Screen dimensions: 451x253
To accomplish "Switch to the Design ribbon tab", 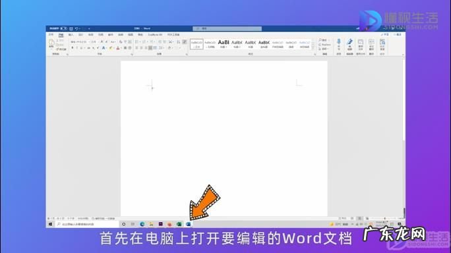I will click(x=81, y=35).
